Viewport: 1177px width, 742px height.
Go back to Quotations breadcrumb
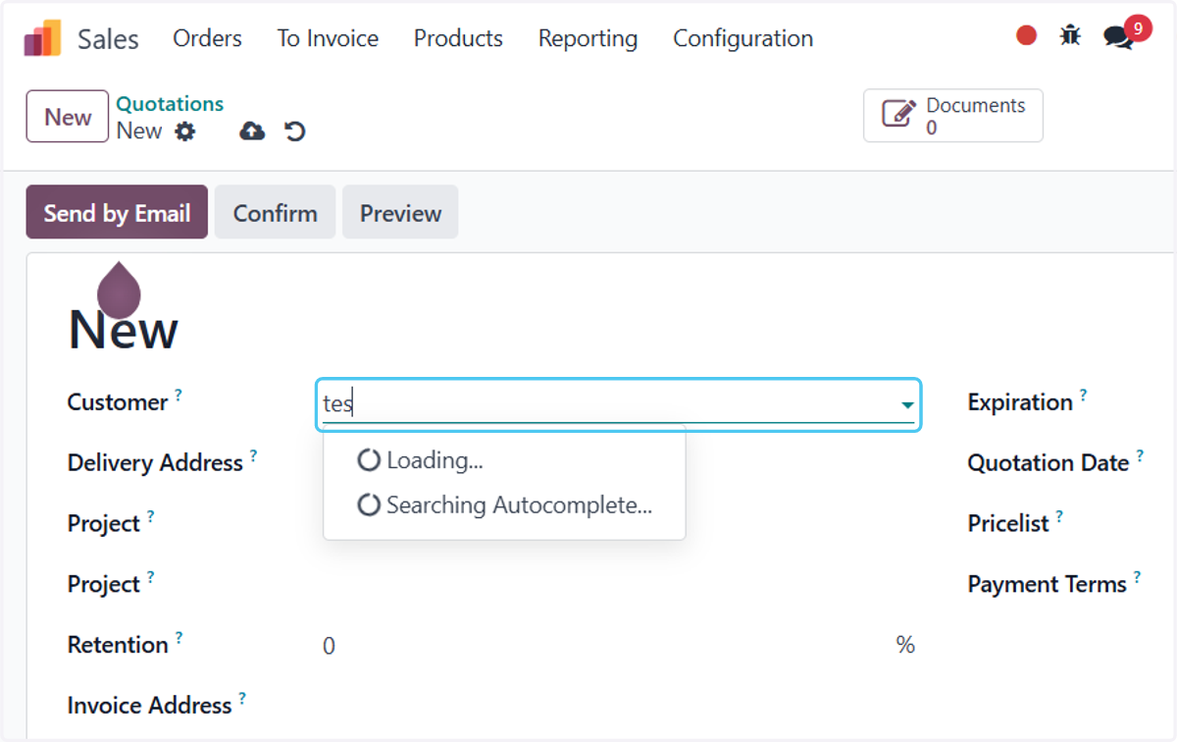tap(170, 104)
